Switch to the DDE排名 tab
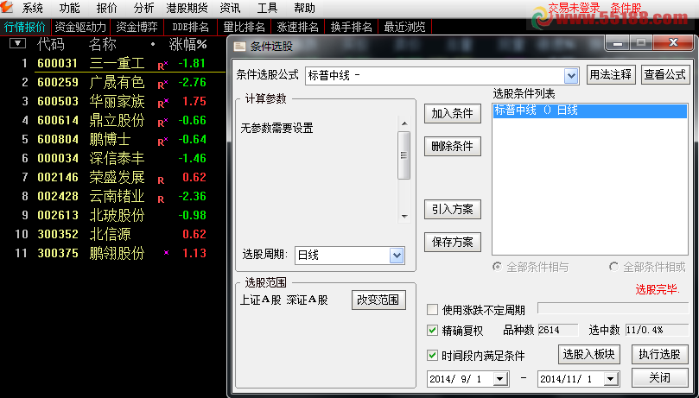The height and width of the screenshot is (398, 699). (190, 27)
